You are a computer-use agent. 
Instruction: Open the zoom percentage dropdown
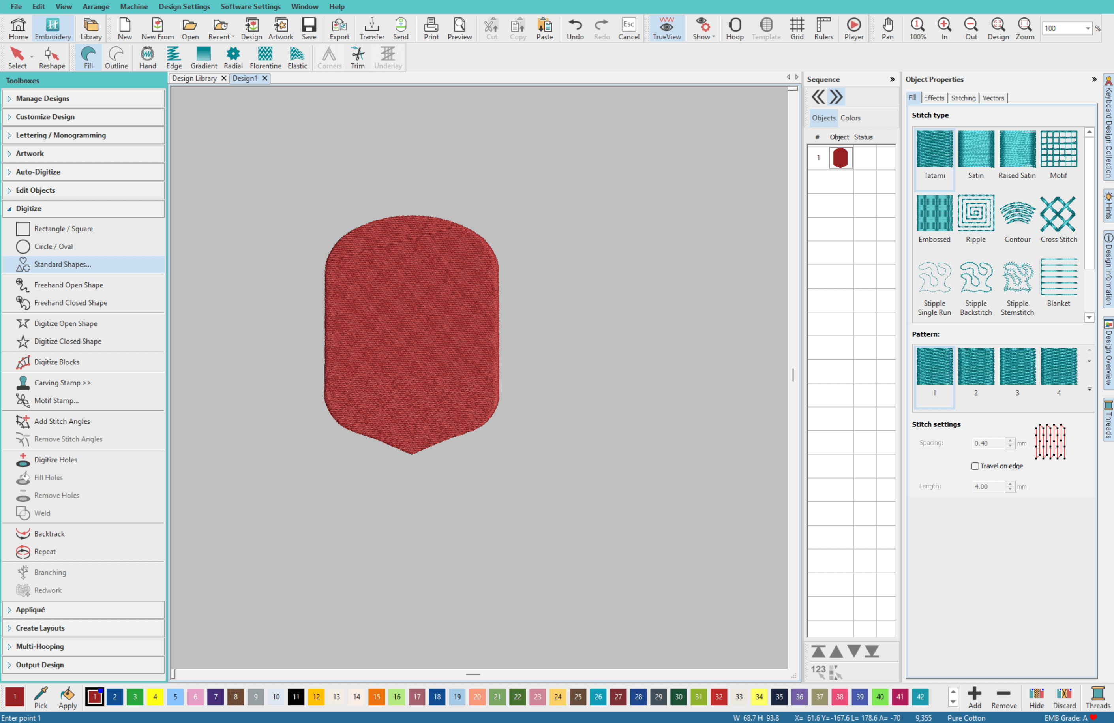[1089, 28]
